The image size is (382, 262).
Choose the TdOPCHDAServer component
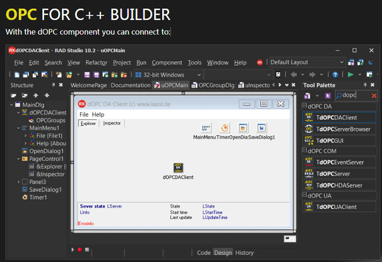pyautogui.click(x=339, y=185)
